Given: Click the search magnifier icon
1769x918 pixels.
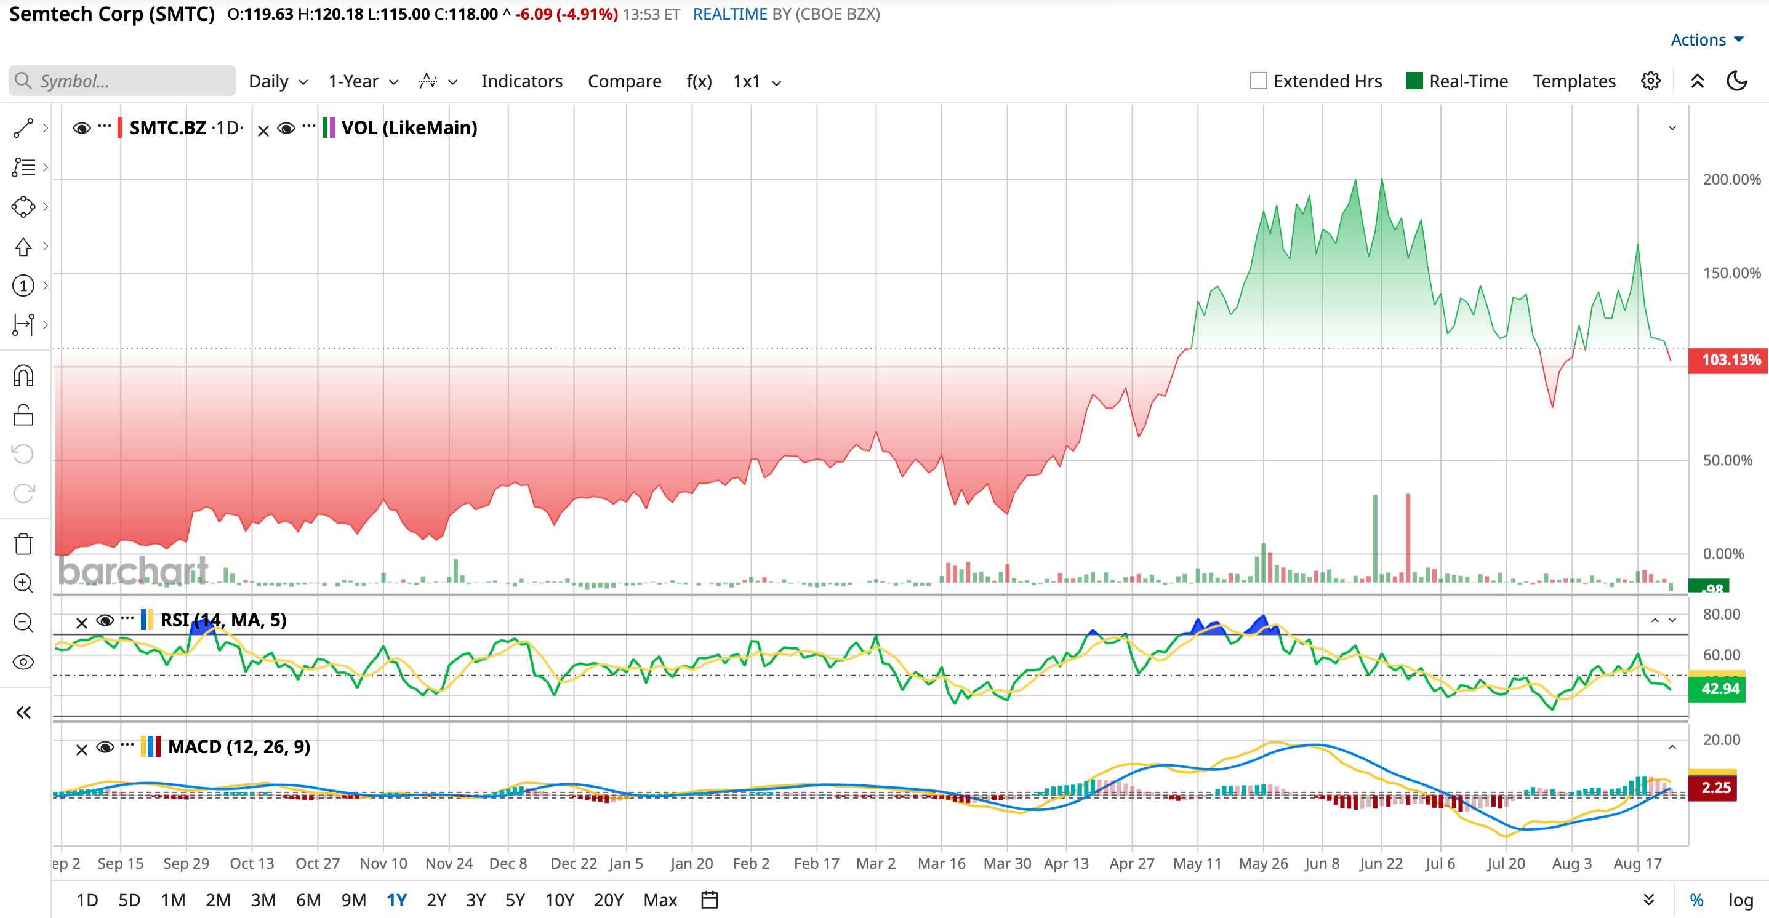Looking at the screenshot, I should coord(23,81).
